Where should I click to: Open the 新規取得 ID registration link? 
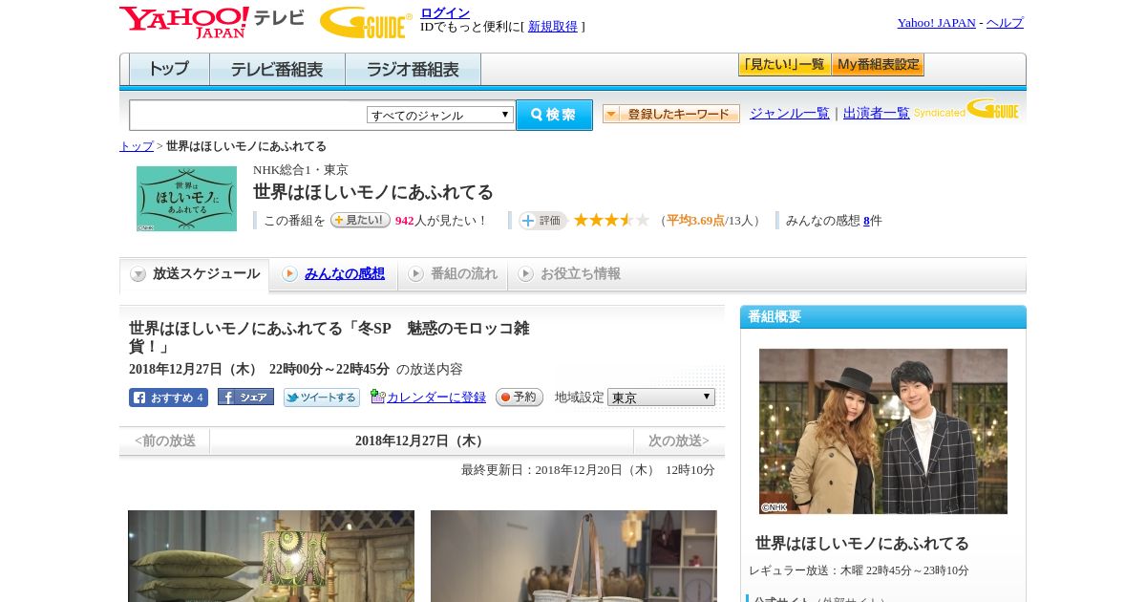[x=553, y=27]
